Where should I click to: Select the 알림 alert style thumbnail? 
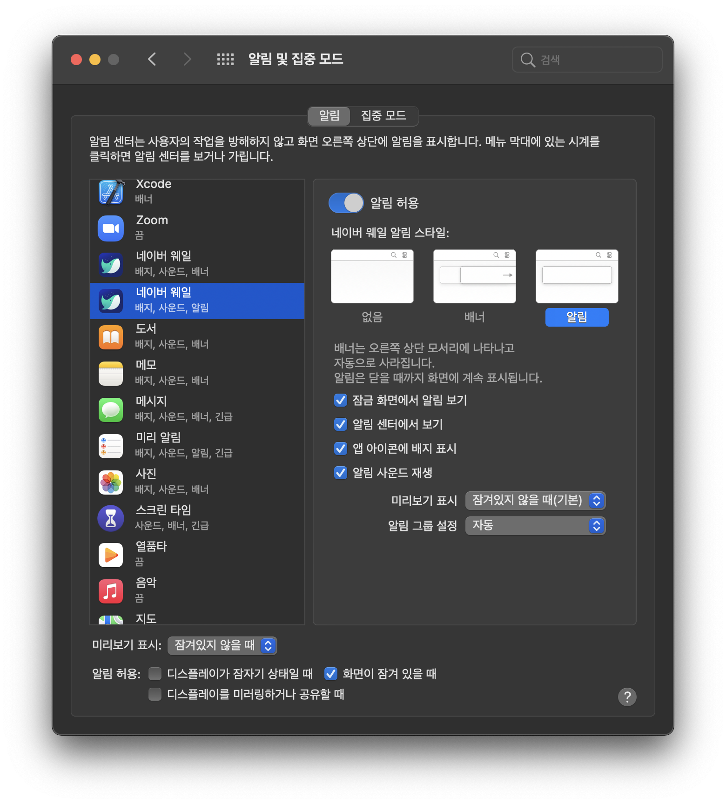pos(577,276)
